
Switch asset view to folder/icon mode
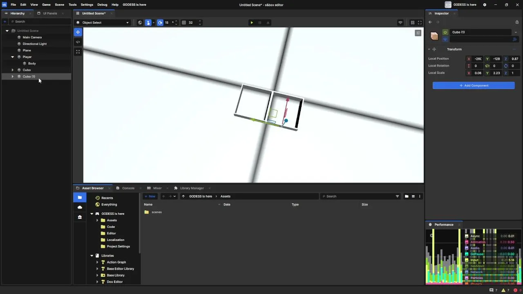click(407, 196)
